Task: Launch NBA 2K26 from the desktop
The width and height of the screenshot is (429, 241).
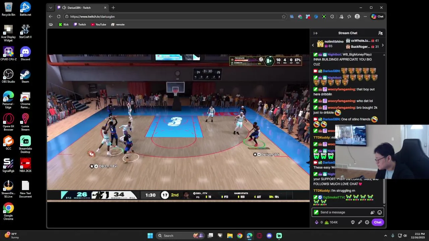Action: pos(25,165)
